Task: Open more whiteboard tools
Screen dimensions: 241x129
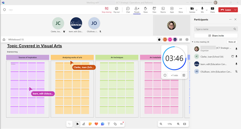Action: (x=122, y=124)
